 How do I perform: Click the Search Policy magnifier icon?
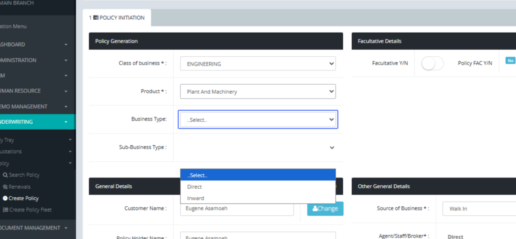coord(5,175)
